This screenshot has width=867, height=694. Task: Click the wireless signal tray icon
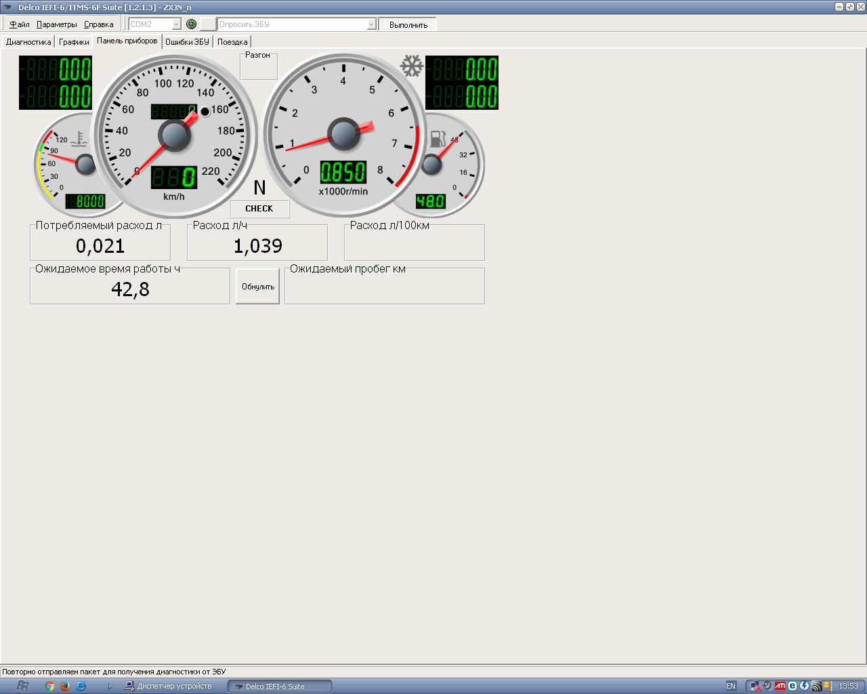pyautogui.click(x=816, y=686)
